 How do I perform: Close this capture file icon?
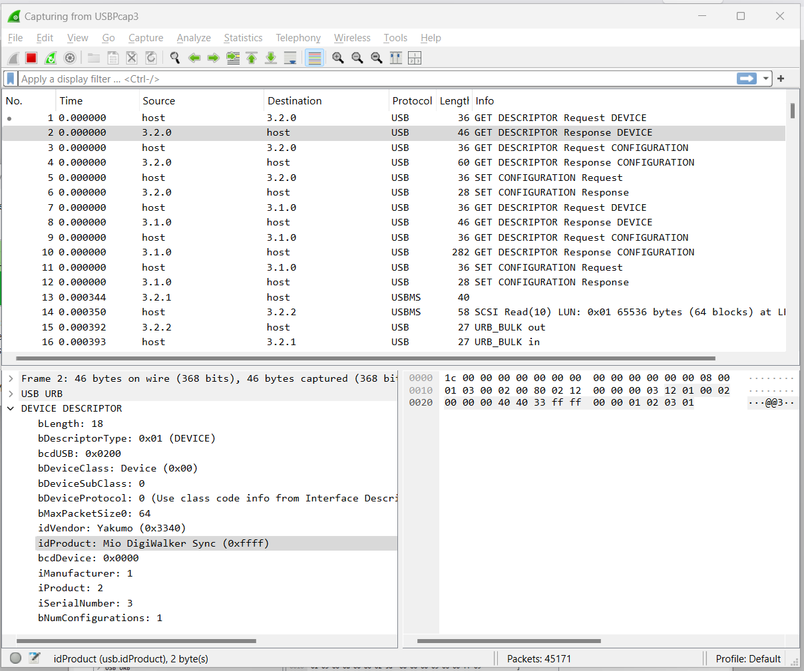[132, 58]
